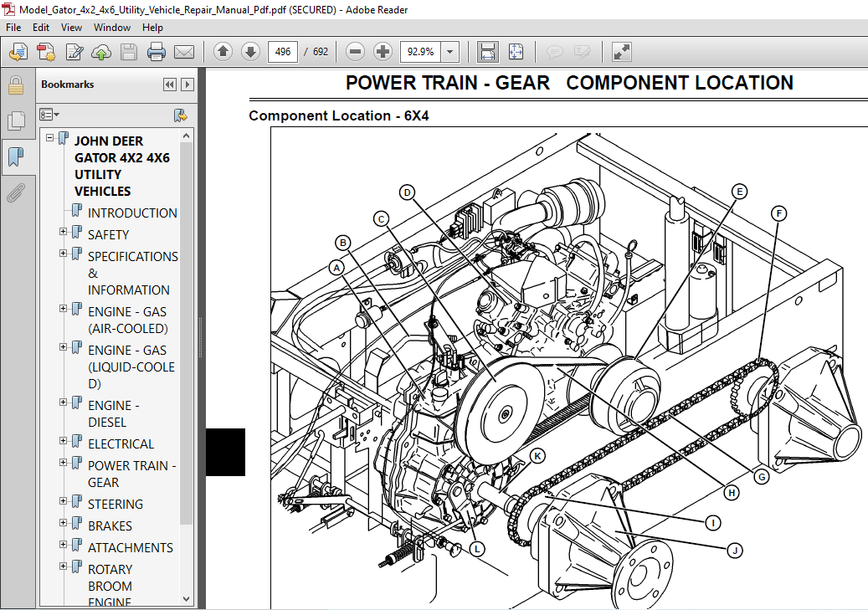Open the Page Thumbnails panel icon
The width and height of the screenshot is (868, 610).
point(16,120)
